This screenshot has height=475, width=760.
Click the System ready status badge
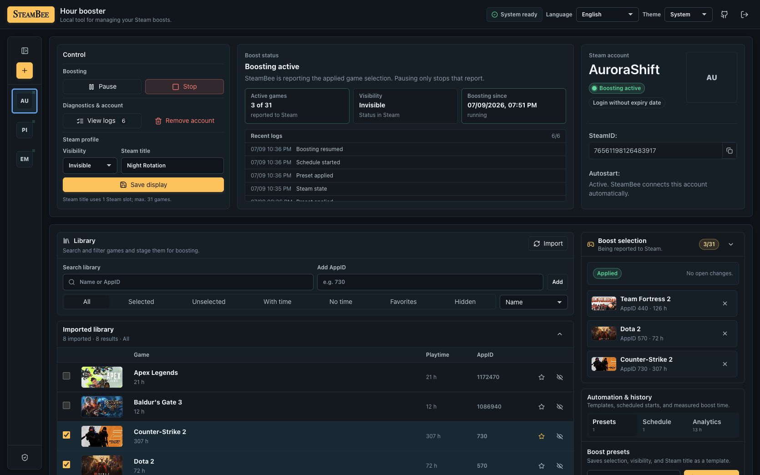(514, 15)
